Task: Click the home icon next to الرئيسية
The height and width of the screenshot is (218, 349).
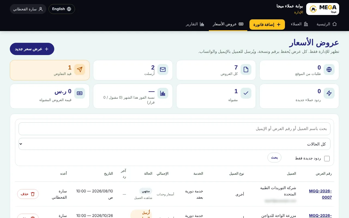Action: [335, 24]
